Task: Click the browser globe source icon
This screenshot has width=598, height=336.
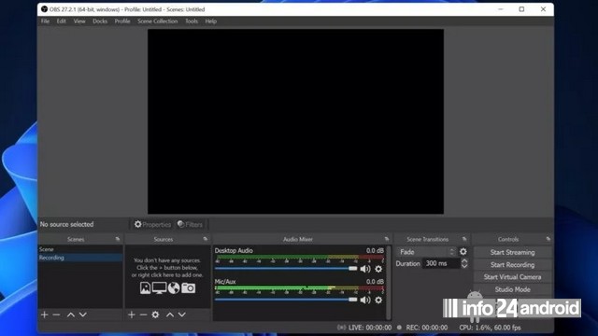Action: click(x=174, y=288)
